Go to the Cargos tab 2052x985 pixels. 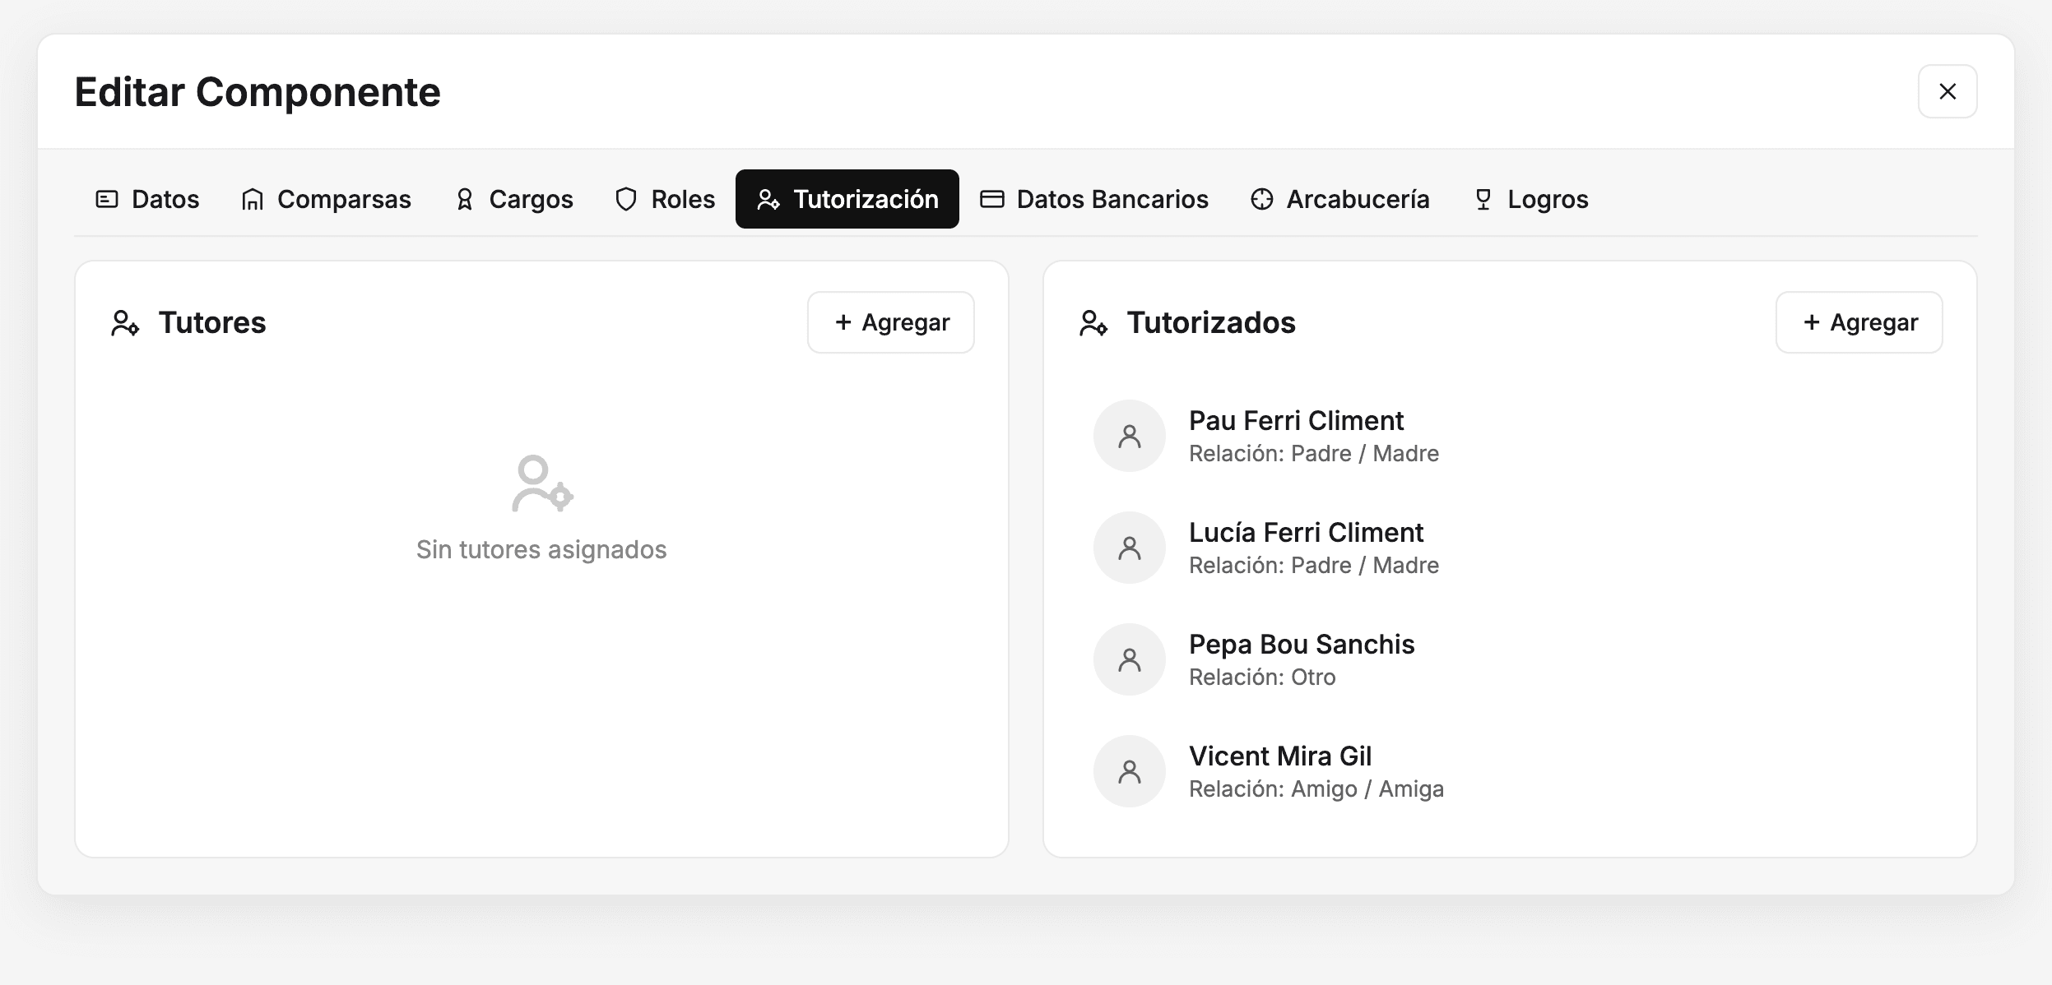(x=513, y=199)
